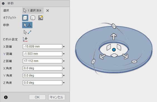Click the Z 角度 input field
This screenshot has width=157, height=102.
[43, 83]
